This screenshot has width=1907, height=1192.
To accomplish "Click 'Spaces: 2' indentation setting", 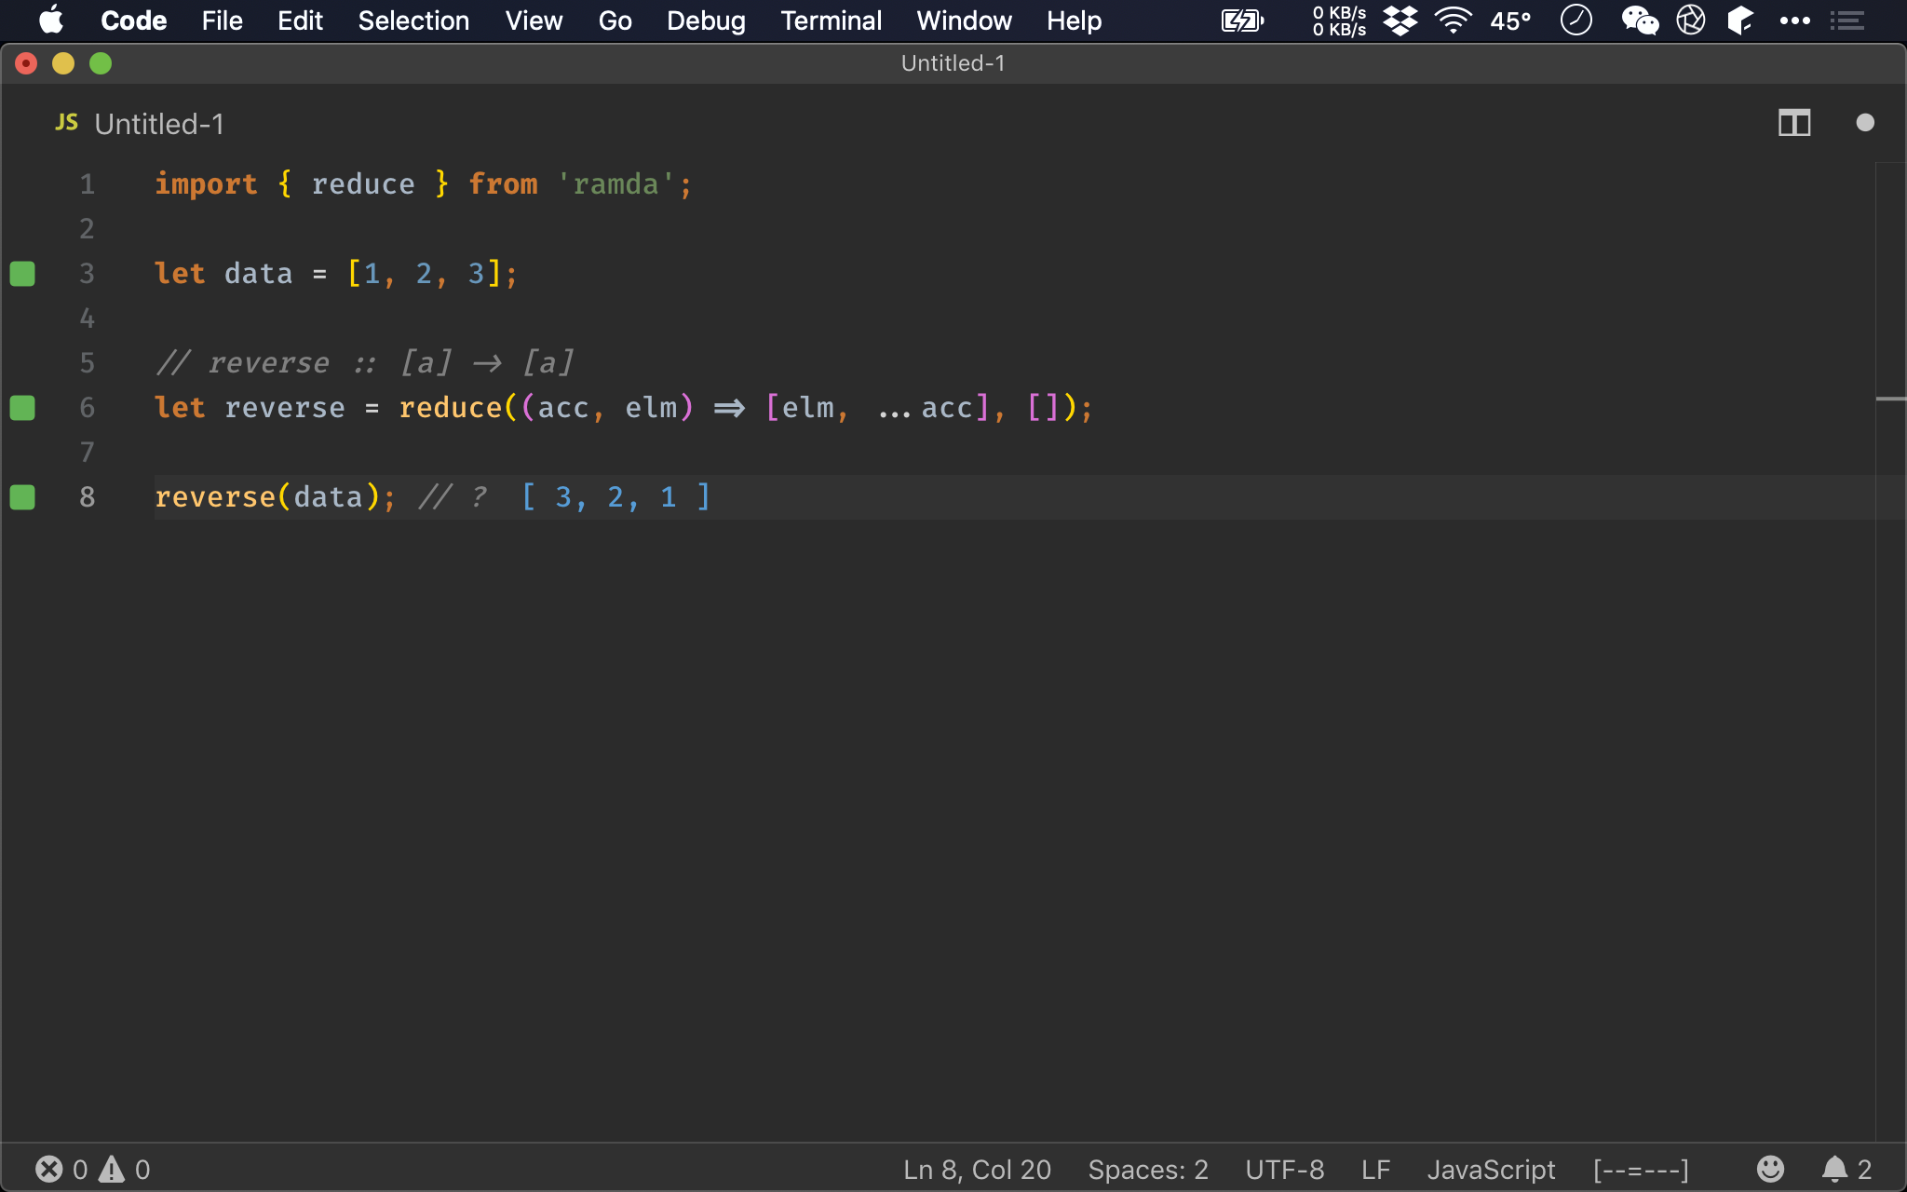I will pos(1148,1169).
